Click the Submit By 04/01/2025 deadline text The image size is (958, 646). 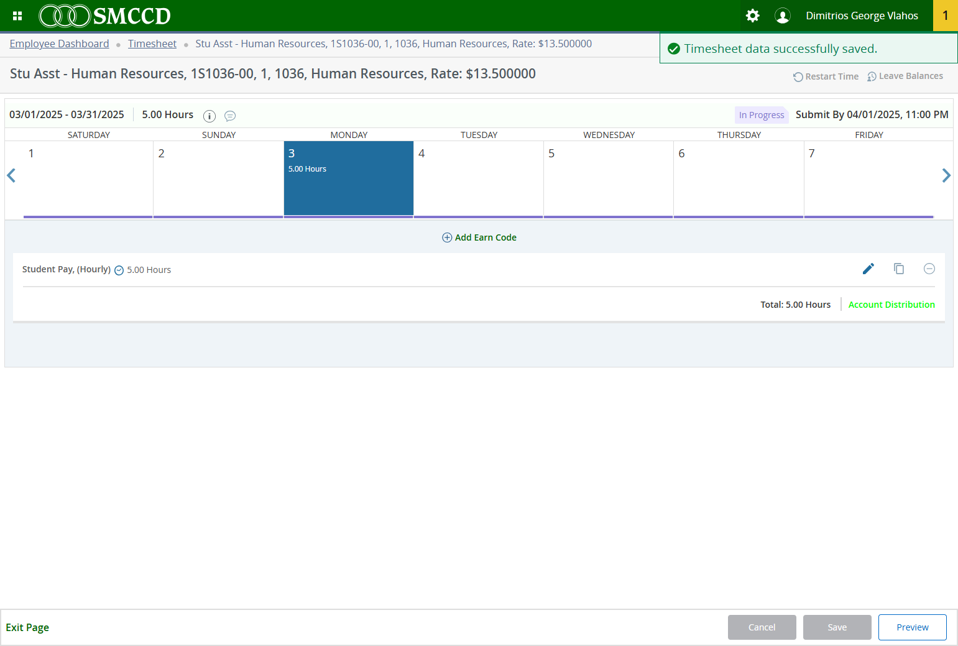[872, 114]
